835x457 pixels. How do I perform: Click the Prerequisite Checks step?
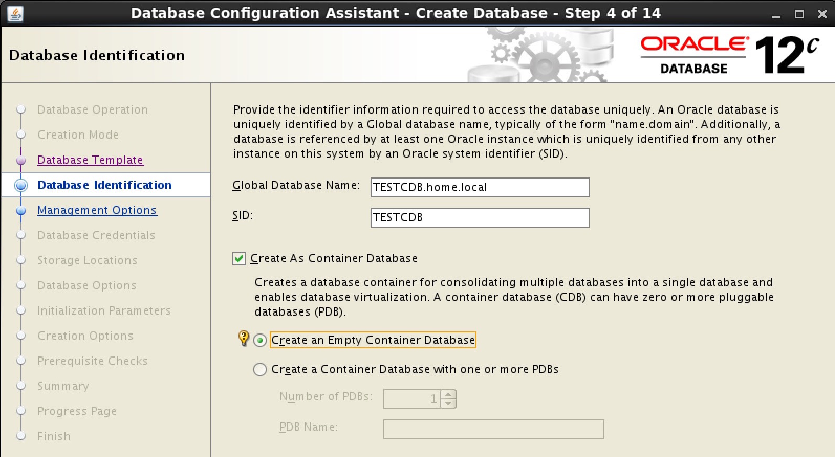(x=93, y=361)
